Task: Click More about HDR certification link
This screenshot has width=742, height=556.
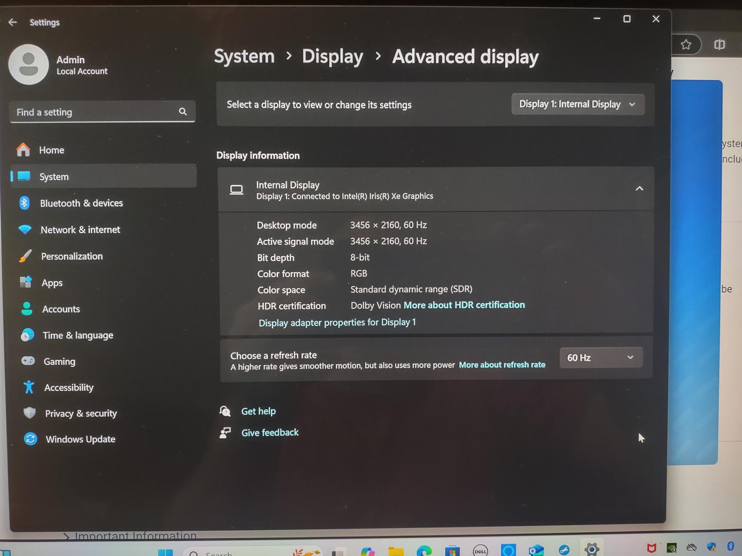Action: coord(464,305)
